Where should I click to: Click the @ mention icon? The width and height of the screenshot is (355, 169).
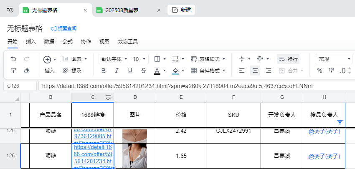(x=65, y=71)
